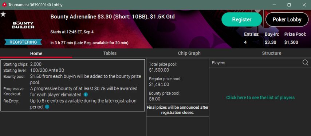Return to the Poker Lobby

pyautogui.click(x=287, y=19)
